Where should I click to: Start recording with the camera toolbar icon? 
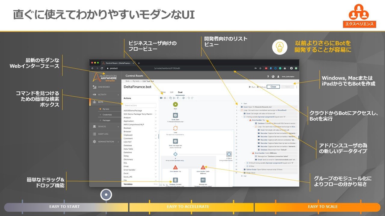point(161,98)
